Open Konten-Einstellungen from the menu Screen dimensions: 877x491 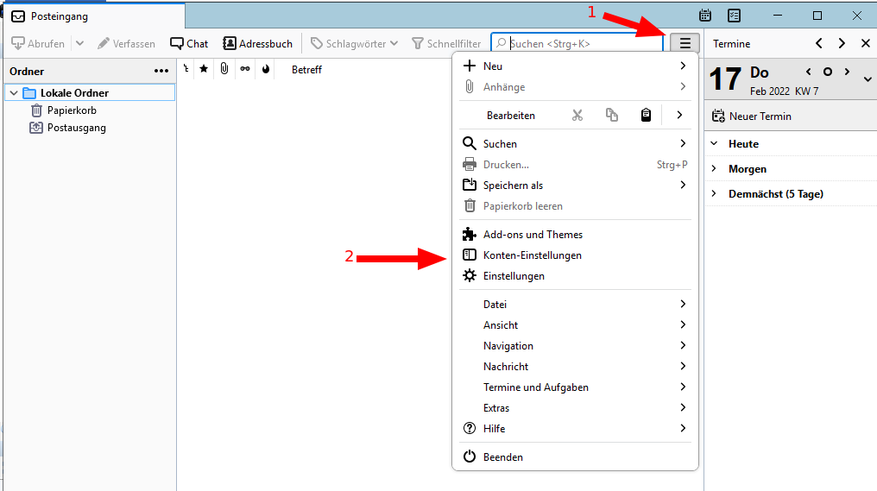[532, 255]
